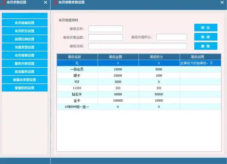Open 套装服务设置 menu item

coord(24,72)
